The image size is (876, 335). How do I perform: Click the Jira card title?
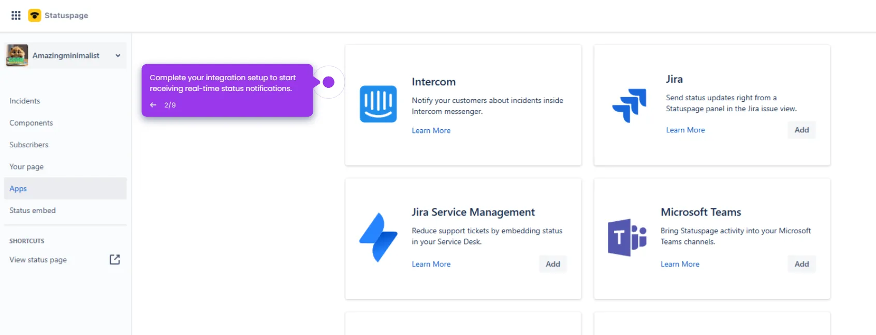coord(674,79)
